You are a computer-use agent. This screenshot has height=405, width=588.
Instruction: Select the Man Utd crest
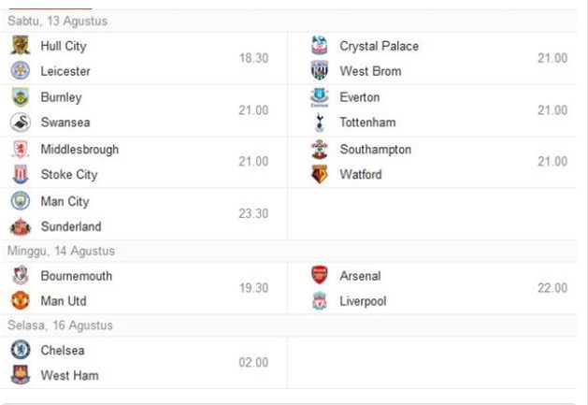point(21,300)
